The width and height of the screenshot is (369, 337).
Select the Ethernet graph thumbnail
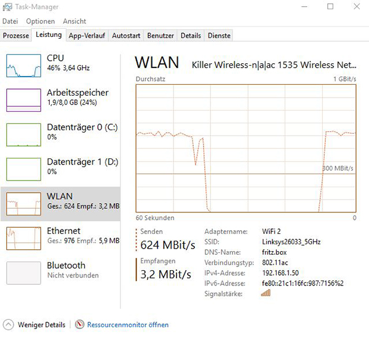23,238
